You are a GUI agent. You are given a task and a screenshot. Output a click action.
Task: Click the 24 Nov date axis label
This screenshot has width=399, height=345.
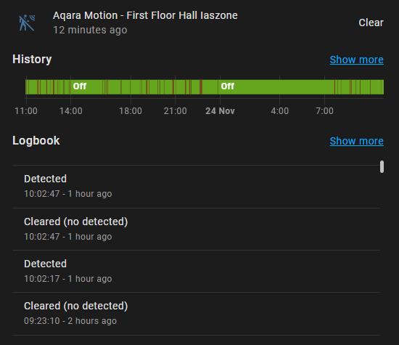(220, 111)
